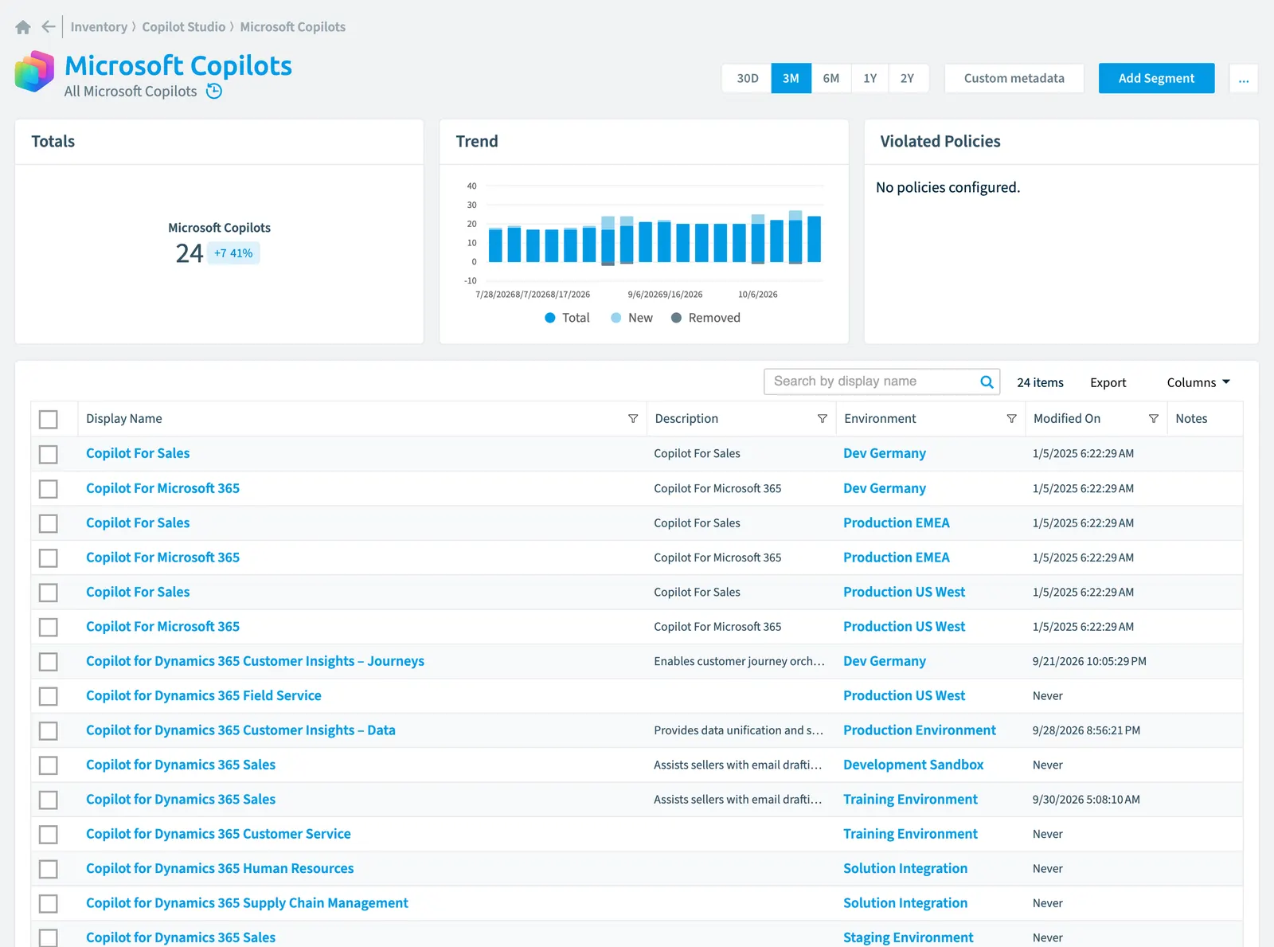Open Custom metadata
The height and width of the screenshot is (947, 1274).
pyautogui.click(x=1014, y=78)
